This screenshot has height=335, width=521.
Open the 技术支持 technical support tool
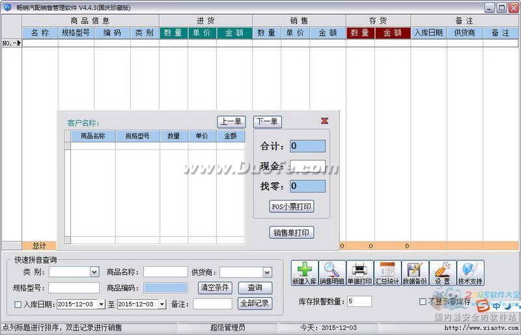tap(470, 273)
